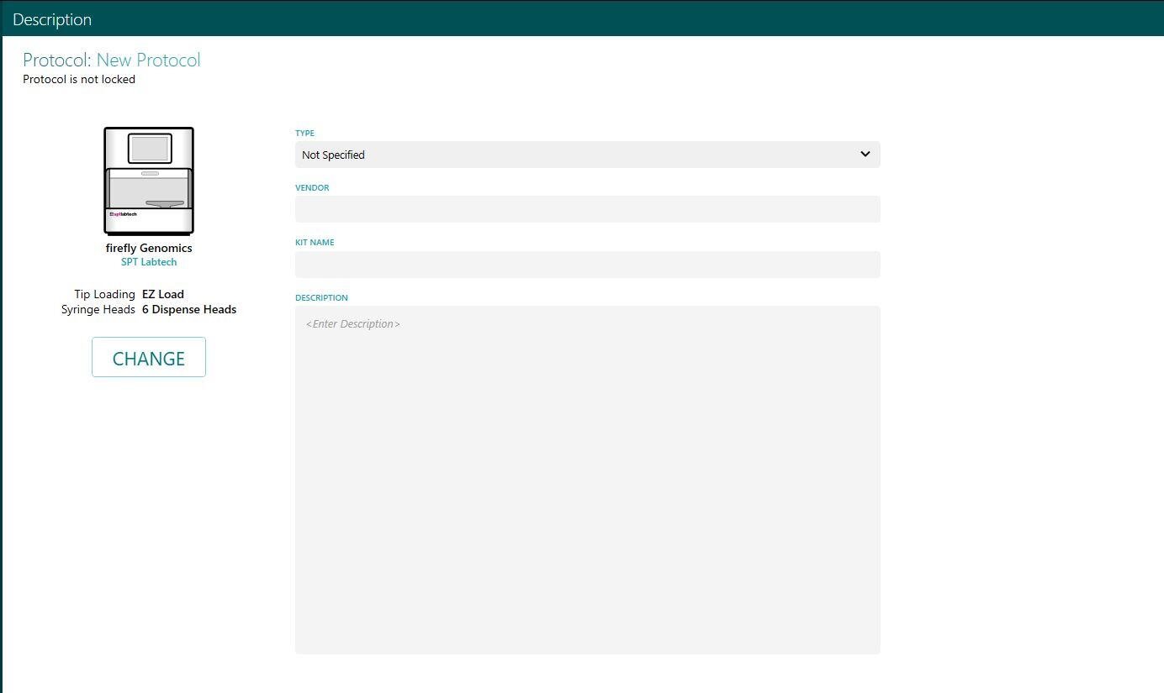Focus the Vendor input field

point(587,209)
